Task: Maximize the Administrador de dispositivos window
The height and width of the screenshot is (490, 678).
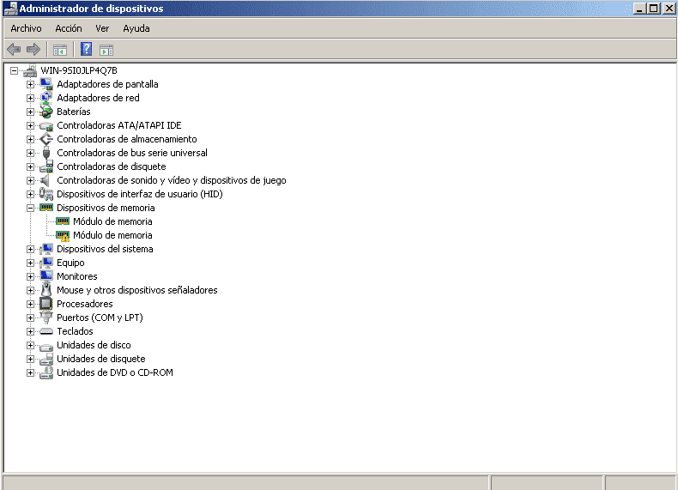Action: click(654, 9)
